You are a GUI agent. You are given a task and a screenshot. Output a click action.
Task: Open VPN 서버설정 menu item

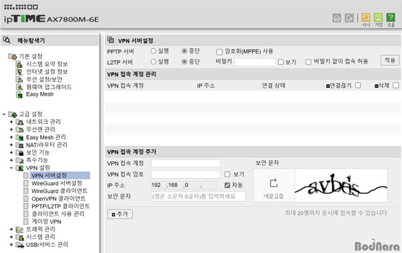tap(49, 175)
